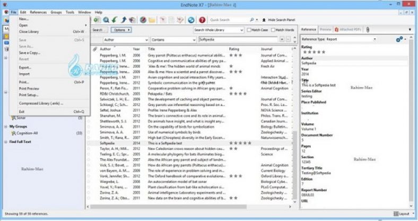Click the Softpedia search term field

[238, 39]
